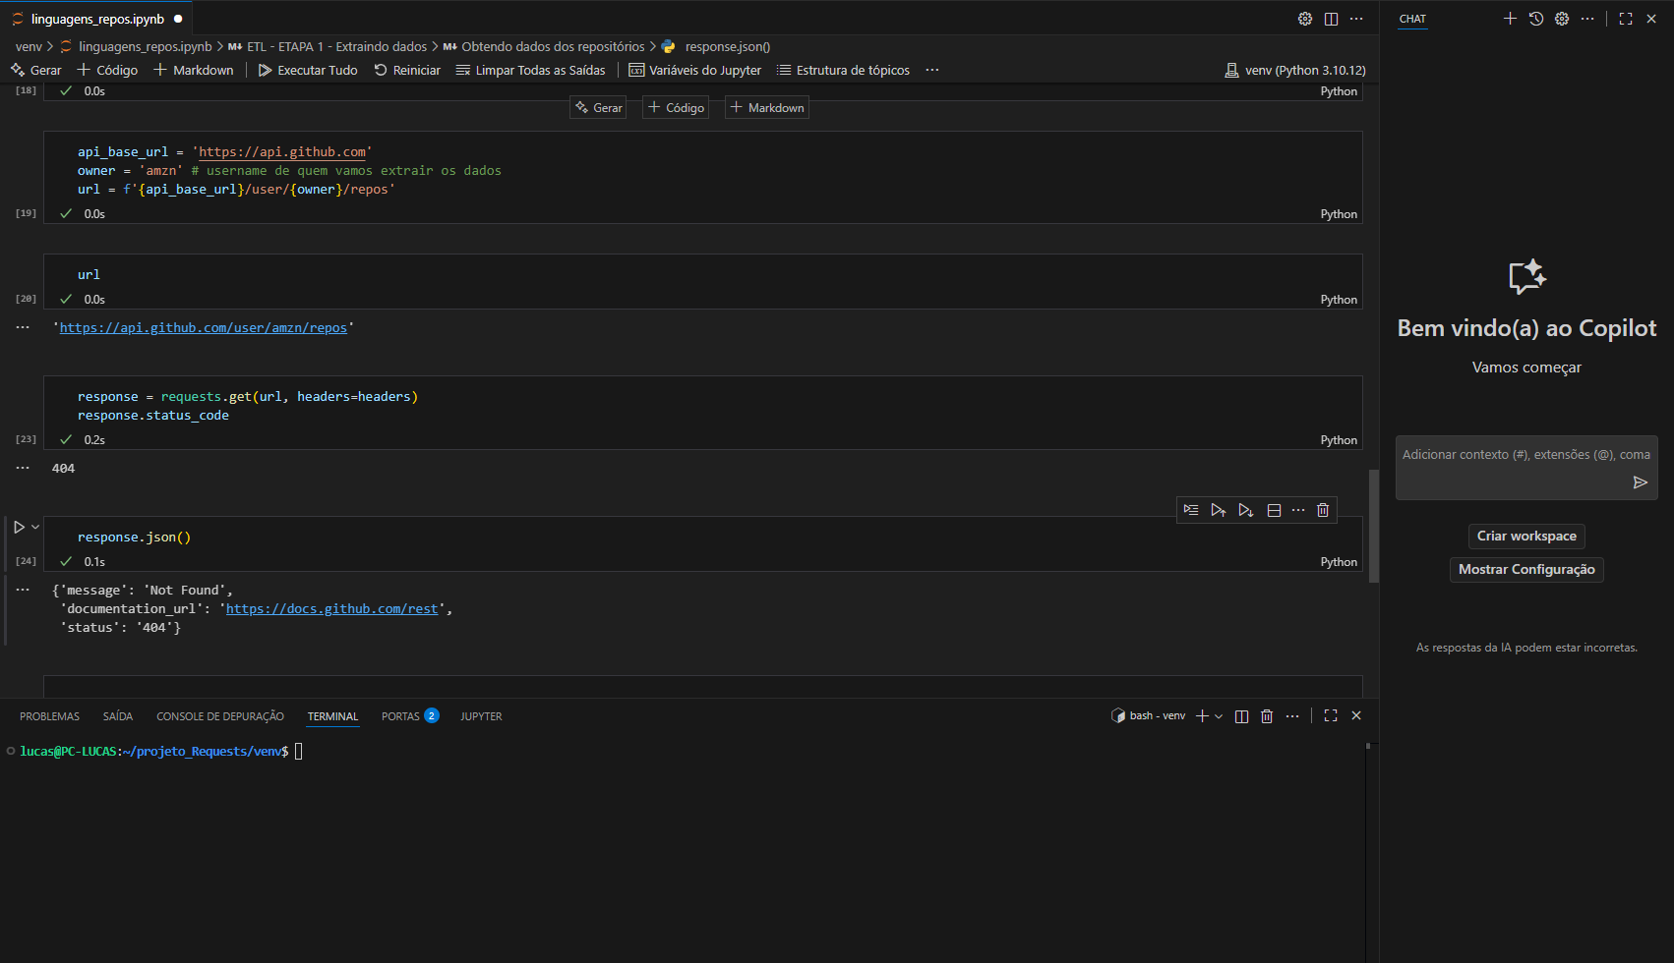Image resolution: width=1674 pixels, height=963 pixels.
Task: Show Estrutura de tópicos outline
Action: (x=843, y=70)
